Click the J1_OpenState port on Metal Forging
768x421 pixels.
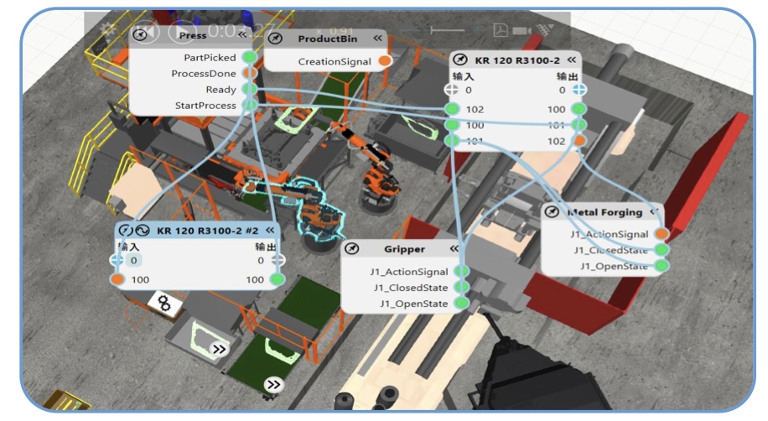point(662,266)
